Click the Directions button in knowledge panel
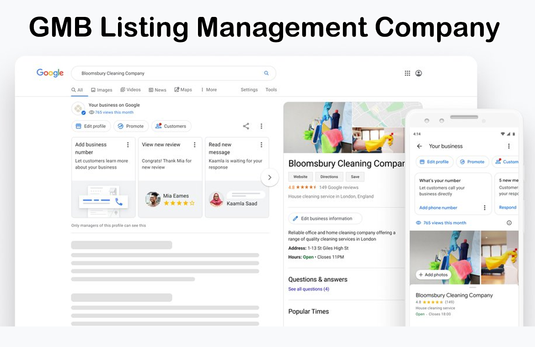535x347 pixels. tap(329, 177)
